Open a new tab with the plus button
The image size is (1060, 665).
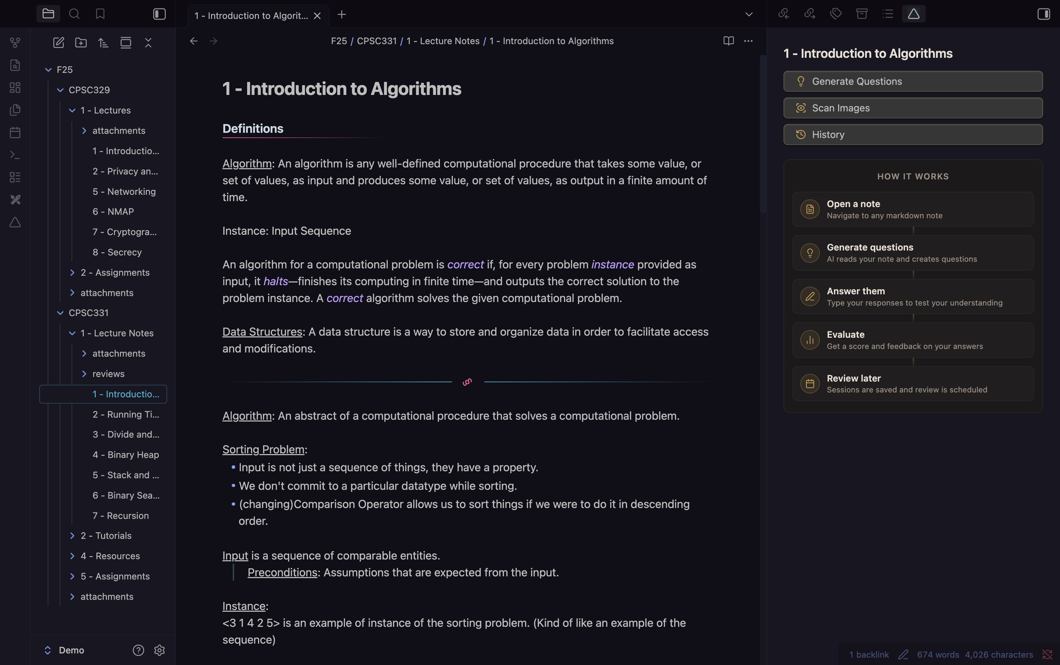[341, 14]
